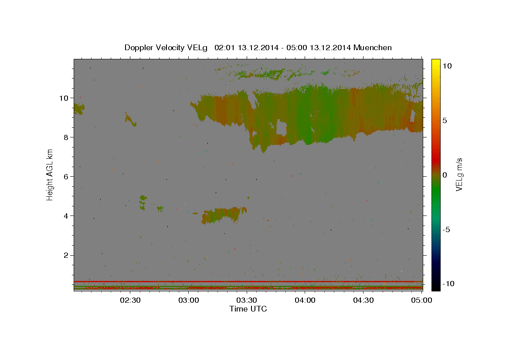Click the colorbar value label -5
The image size is (523, 349).
click(446, 229)
